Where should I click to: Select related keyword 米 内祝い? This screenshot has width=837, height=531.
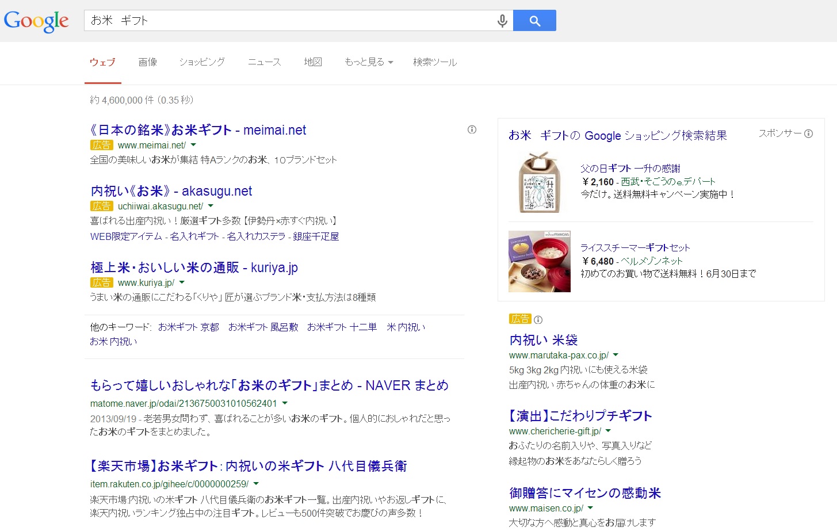[406, 327]
